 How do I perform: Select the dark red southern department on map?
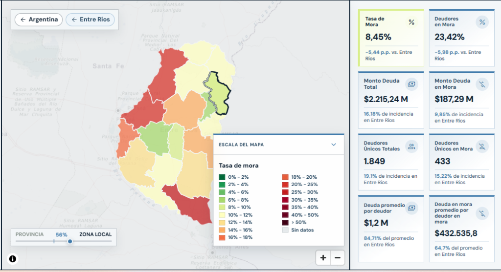pos(192,206)
